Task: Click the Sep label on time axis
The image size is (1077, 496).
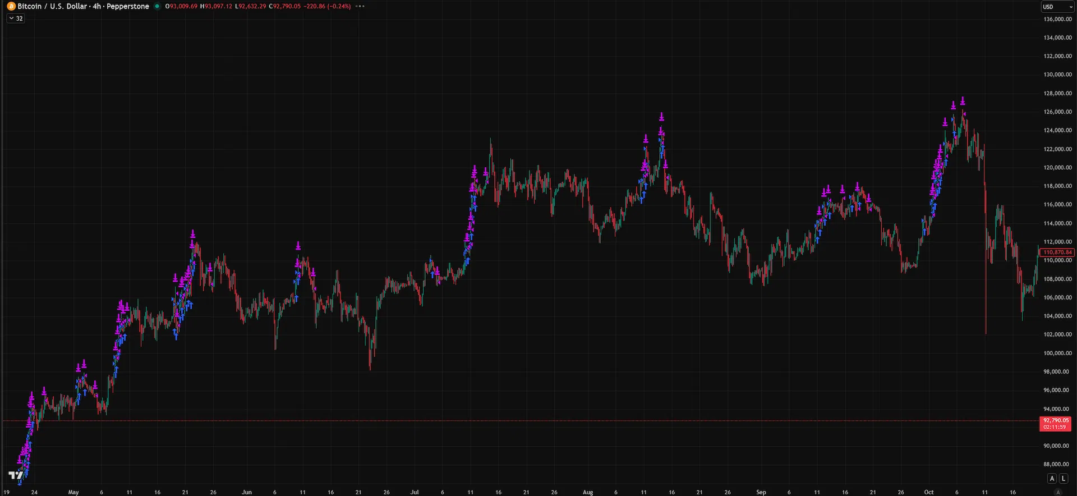Action: (x=761, y=492)
